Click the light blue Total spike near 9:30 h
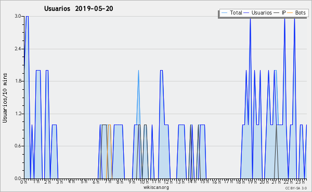The width and height of the screenshot is (312, 192). coord(138,70)
